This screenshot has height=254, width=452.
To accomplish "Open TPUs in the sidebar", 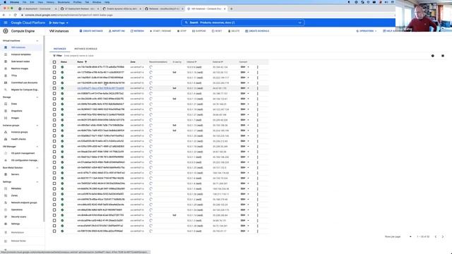I will point(14,75).
